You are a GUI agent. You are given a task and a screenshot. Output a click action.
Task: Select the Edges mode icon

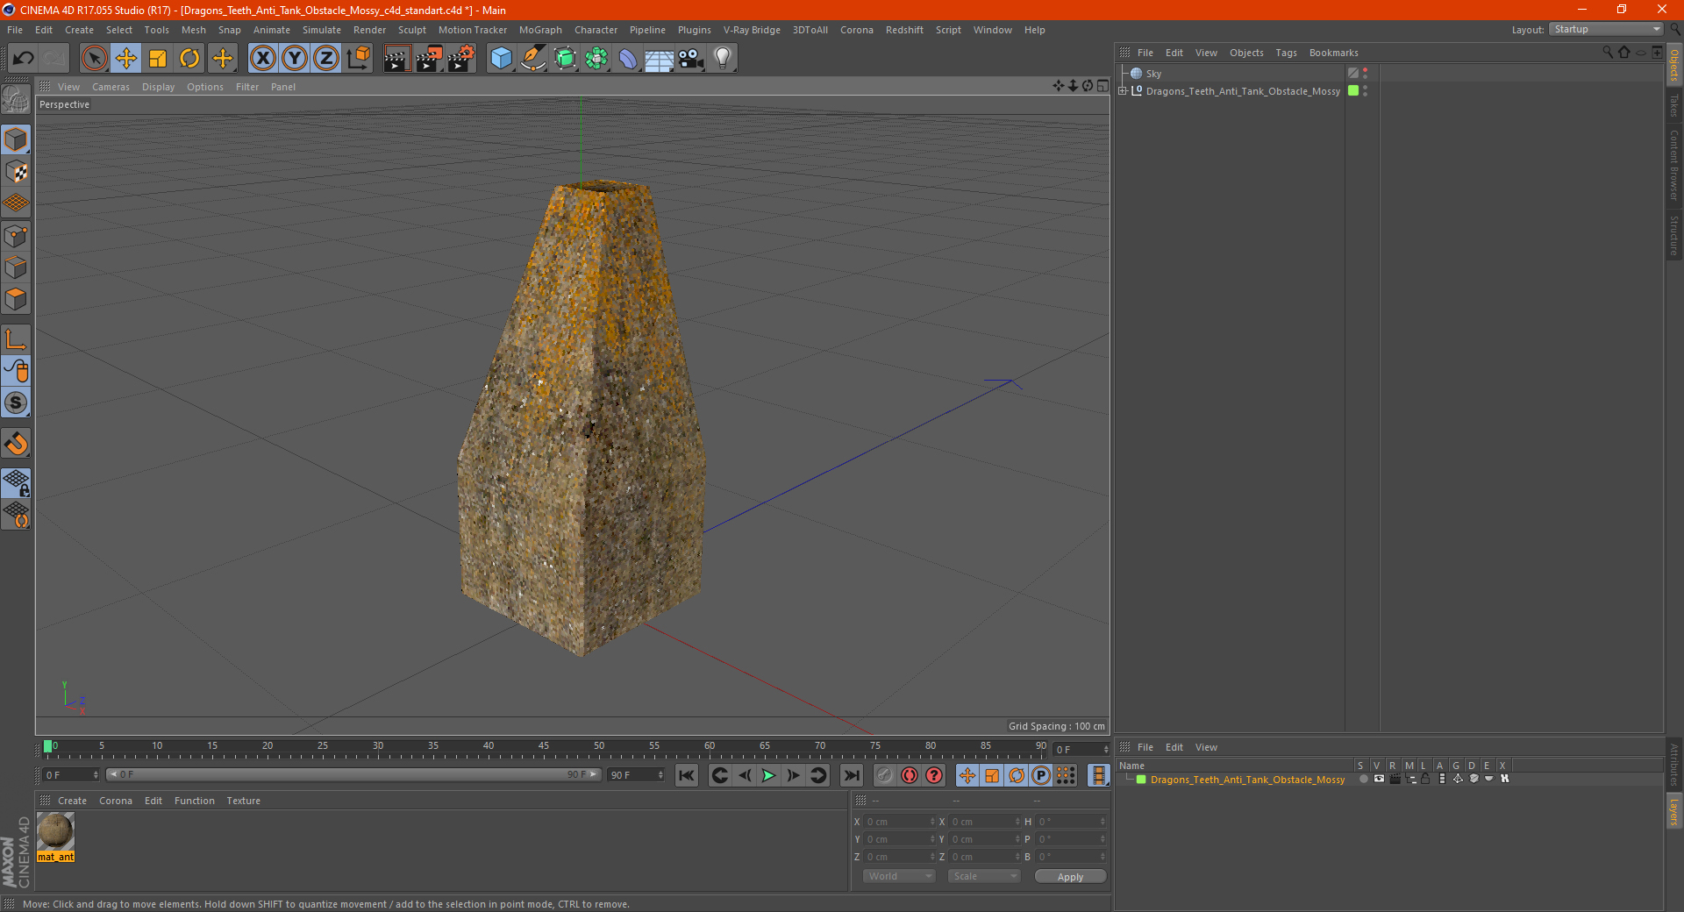(x=16, y=267)
